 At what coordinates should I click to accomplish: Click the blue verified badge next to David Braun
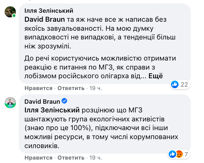coord(65,101)
